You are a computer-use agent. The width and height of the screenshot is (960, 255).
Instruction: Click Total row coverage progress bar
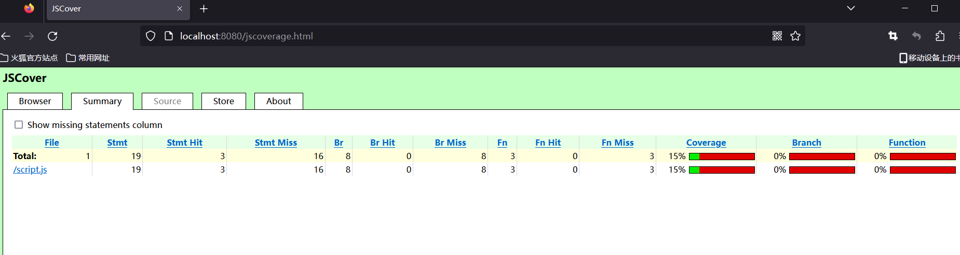pos(722,156)
